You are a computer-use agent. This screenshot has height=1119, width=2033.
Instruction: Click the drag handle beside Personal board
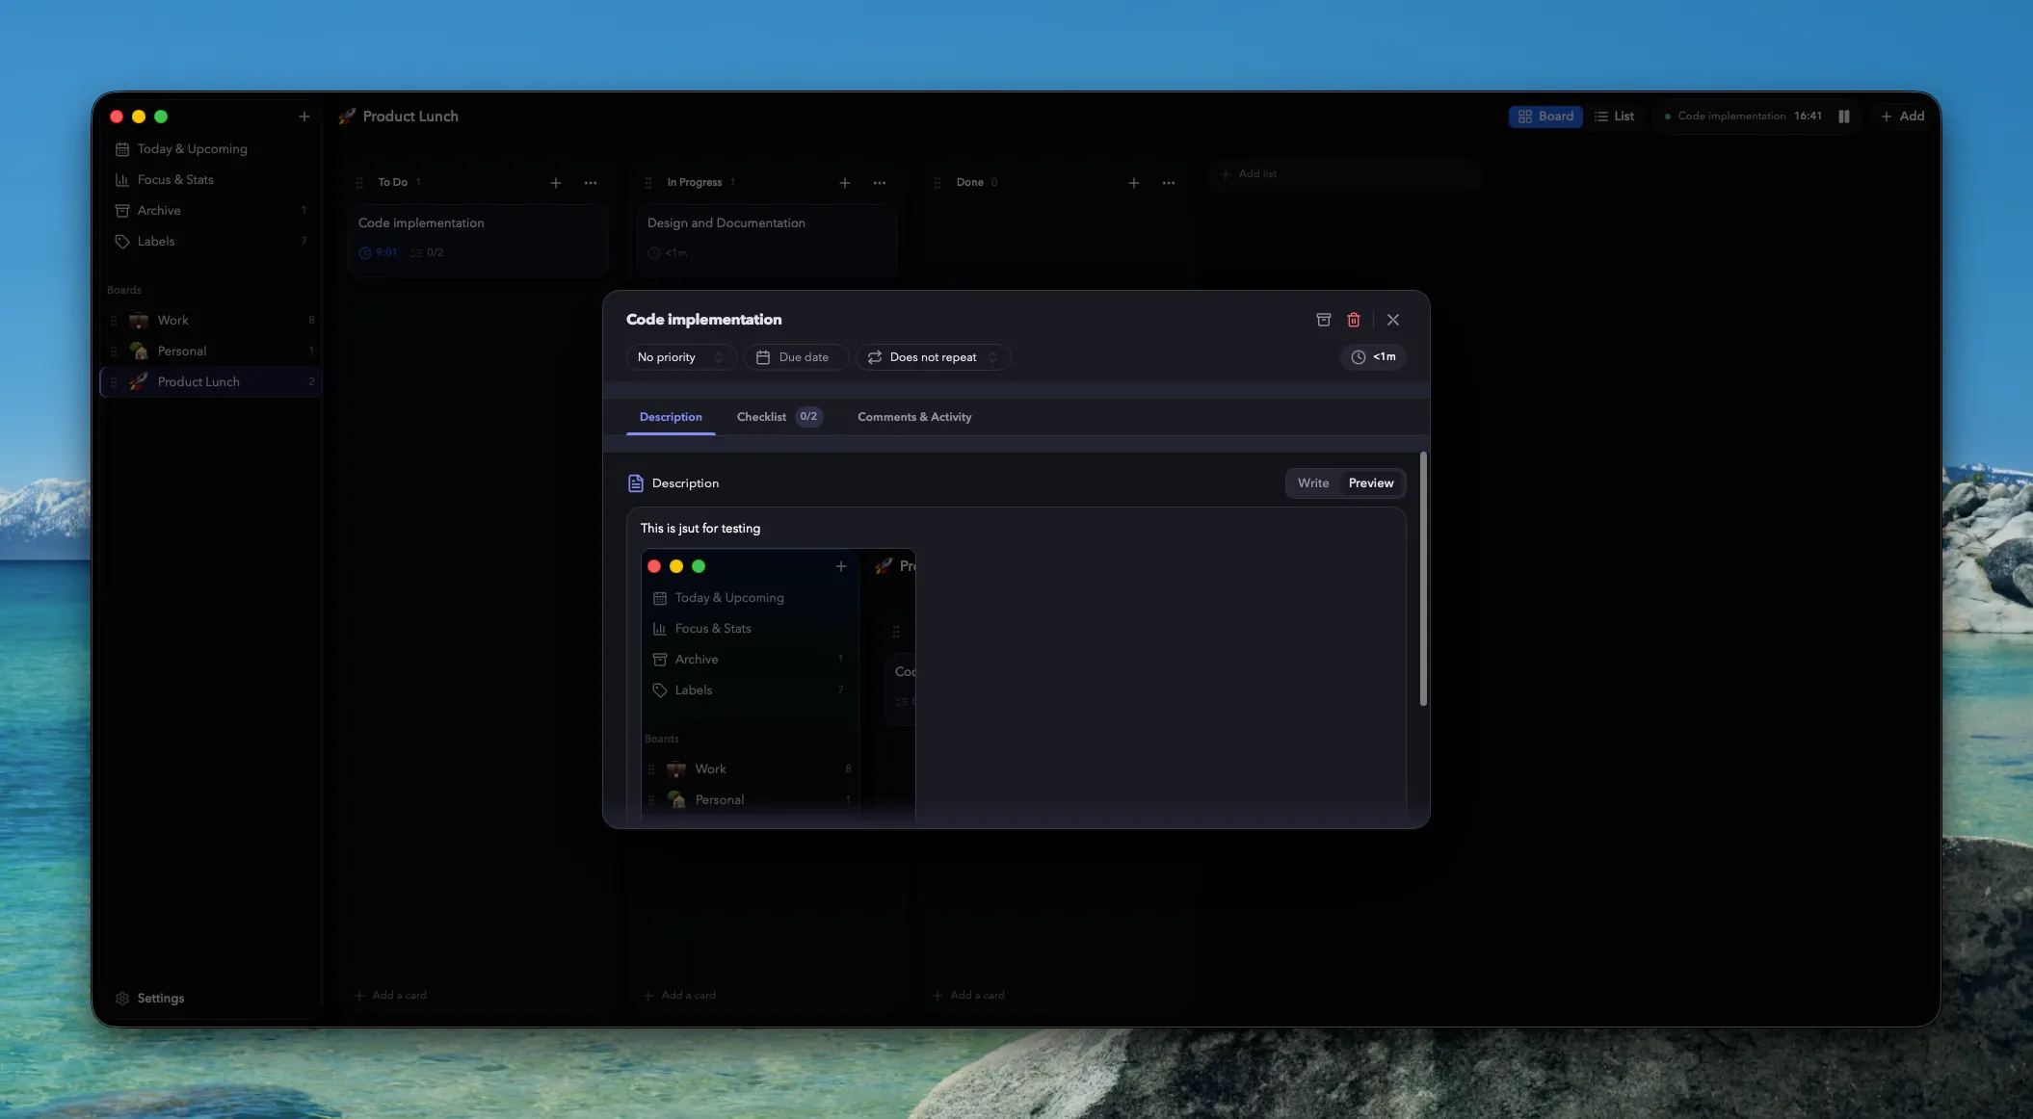pos(114,351)
